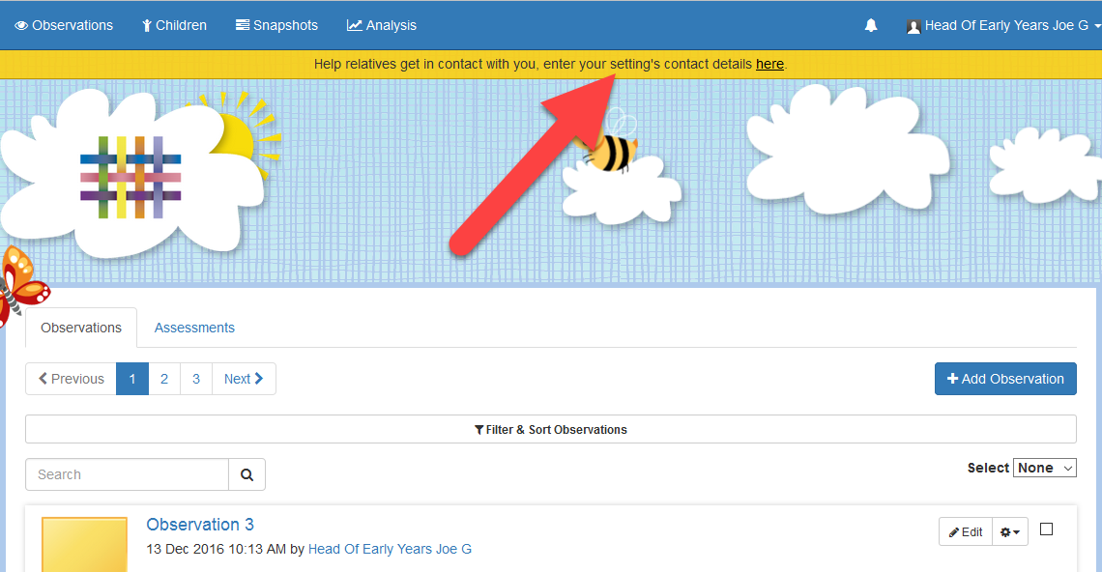Switch to the Assessments tab
Viewport: 1102px width, 572px height.
[x=194, y=328]
